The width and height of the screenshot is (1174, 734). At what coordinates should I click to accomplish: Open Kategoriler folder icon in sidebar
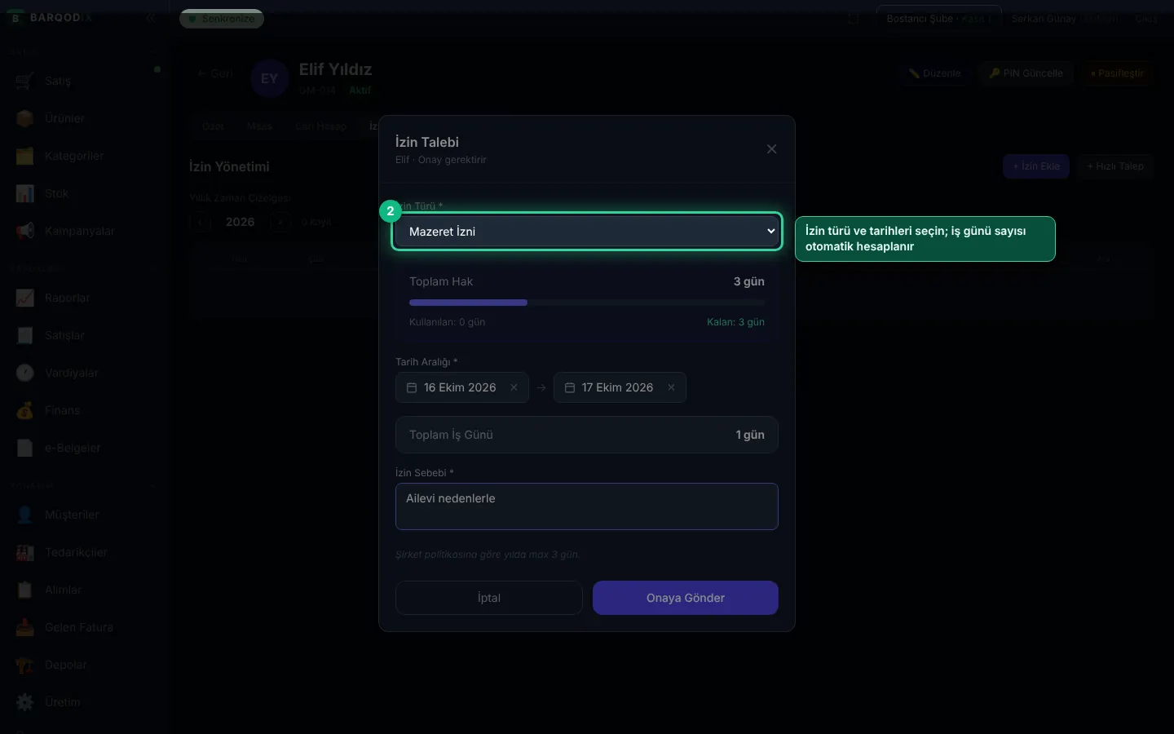point(25,156)
